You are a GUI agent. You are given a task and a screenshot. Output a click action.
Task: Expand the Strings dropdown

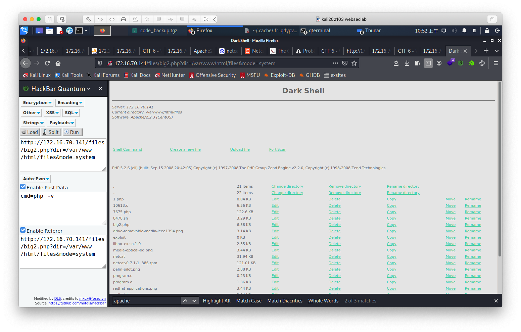[33, 123]
